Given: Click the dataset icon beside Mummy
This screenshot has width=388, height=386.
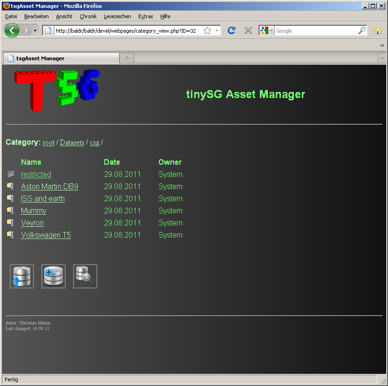Looking at the screenshot, I should 11,211.
